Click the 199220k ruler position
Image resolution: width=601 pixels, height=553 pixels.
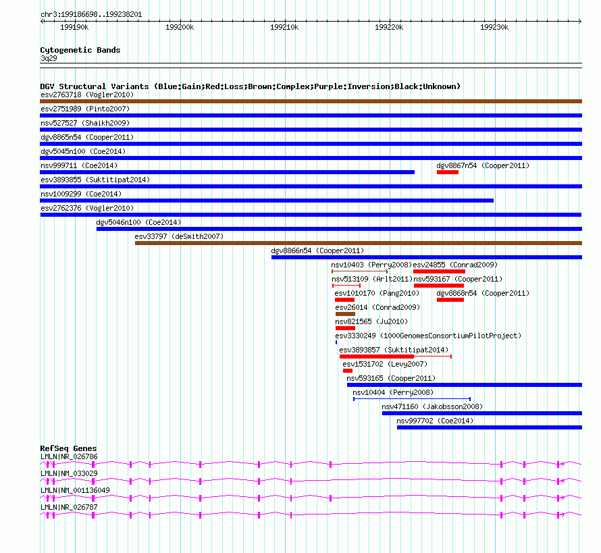coord(389,27)
